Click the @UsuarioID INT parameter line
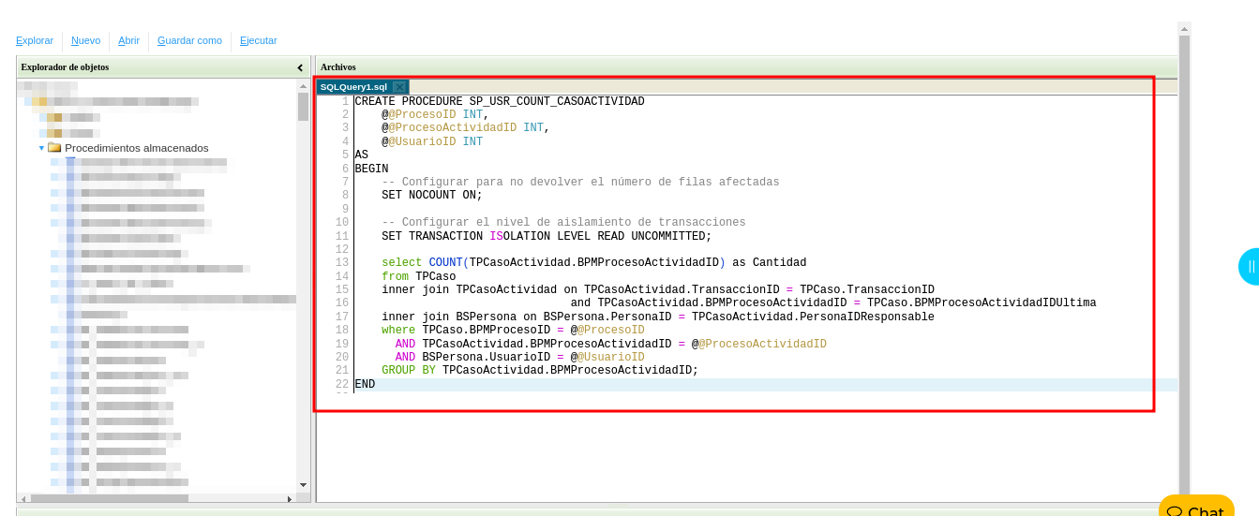This screenshot has width=1259, height=516. tap(432, 142)
